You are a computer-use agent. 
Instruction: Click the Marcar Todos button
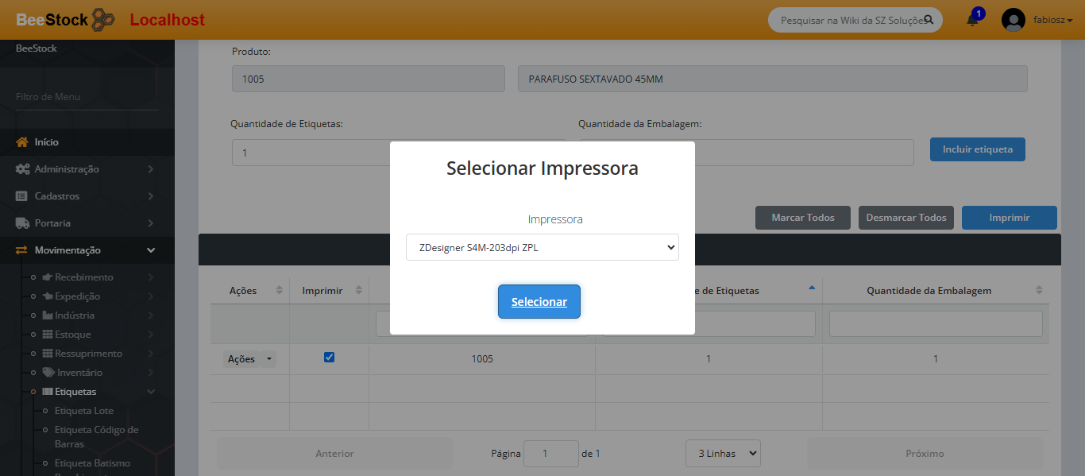[x=803, y=218]
